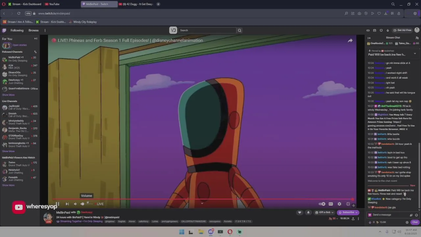This screenshot has height=237, width=421.
Task: Show hidden system tray icons chevron
Action: click(x=380, y=232)
